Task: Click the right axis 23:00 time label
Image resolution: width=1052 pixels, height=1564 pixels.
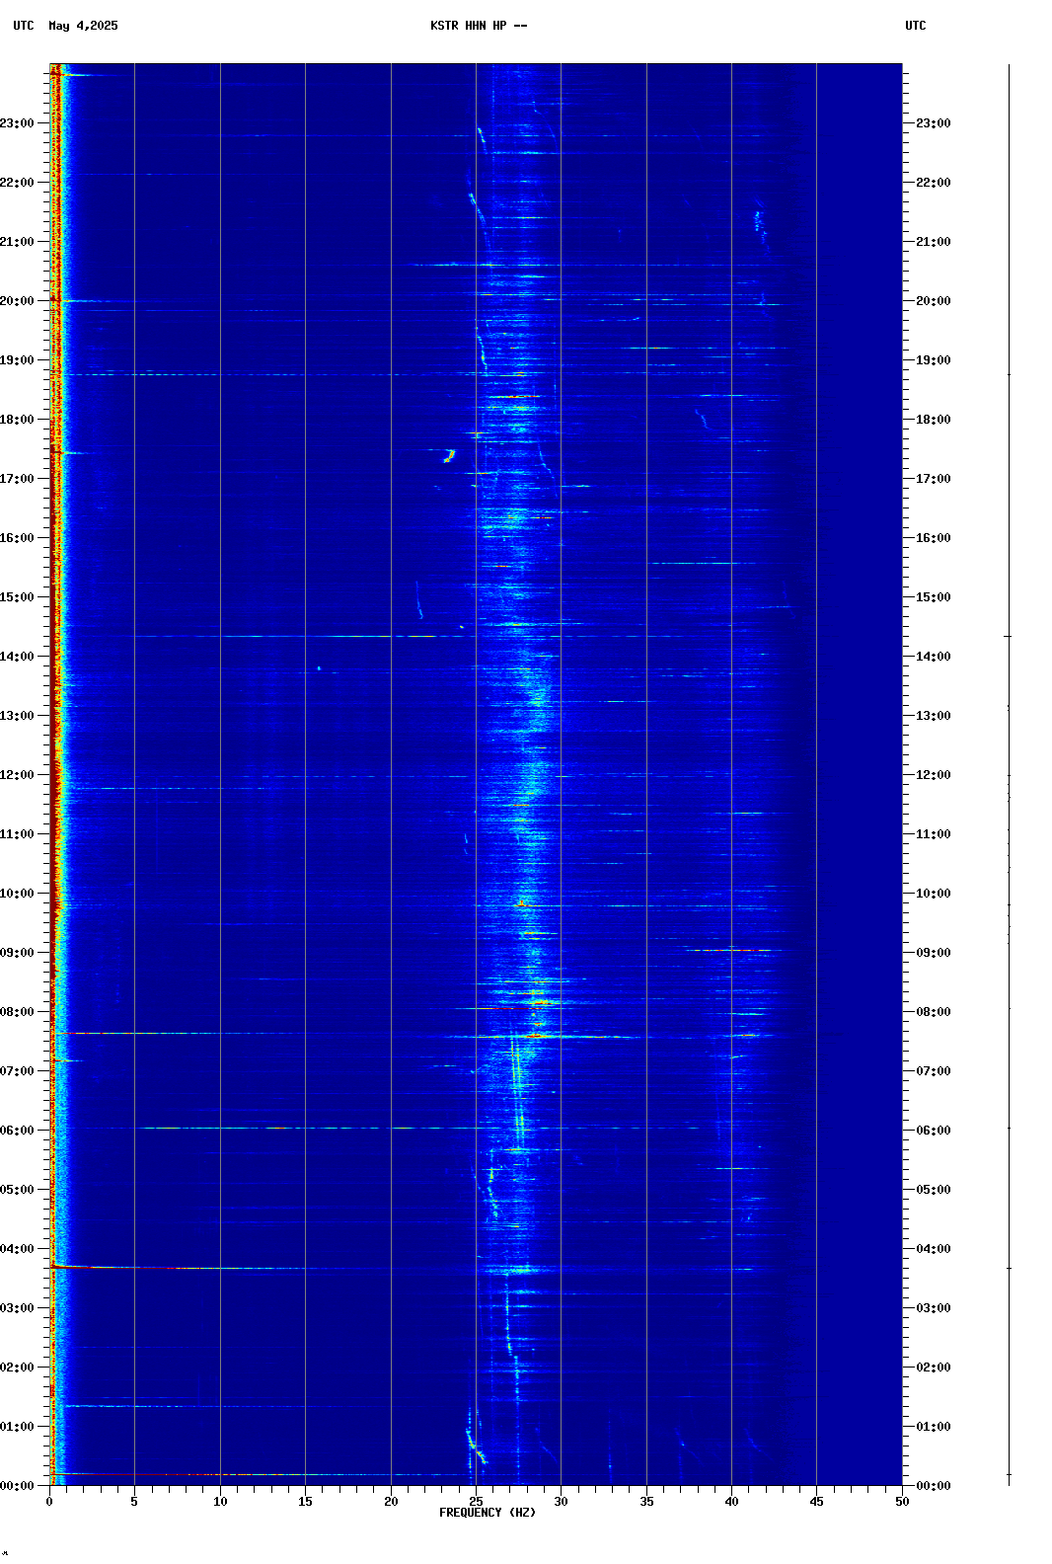Action: pyautogui.click(x=934, y=123)
